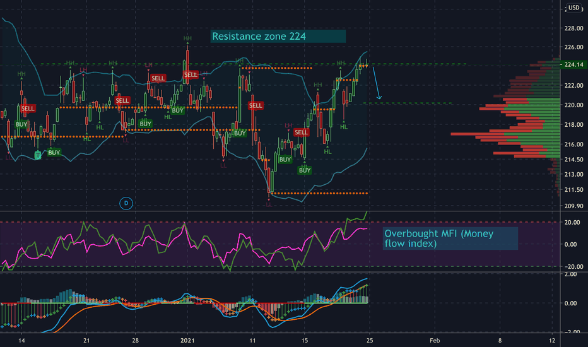Viewport: 588px width, 347px height.
Task: Select the 'Overbought MFI (Money flow index)' note
Action: [450, 238]
